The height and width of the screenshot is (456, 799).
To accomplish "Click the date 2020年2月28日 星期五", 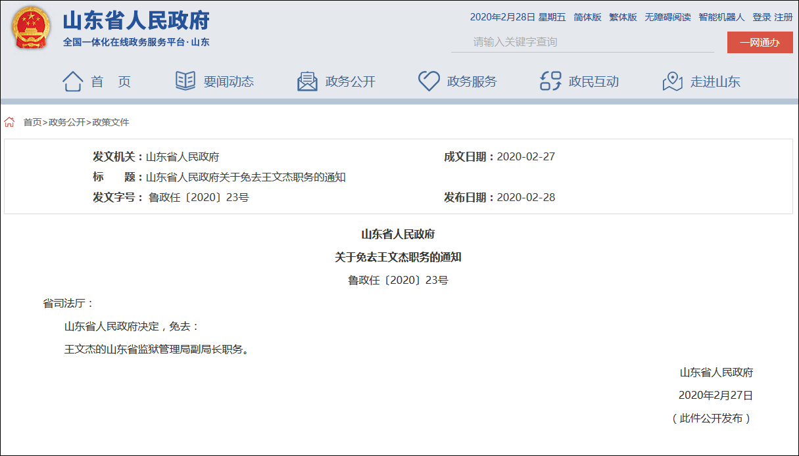I will (518, 17).
